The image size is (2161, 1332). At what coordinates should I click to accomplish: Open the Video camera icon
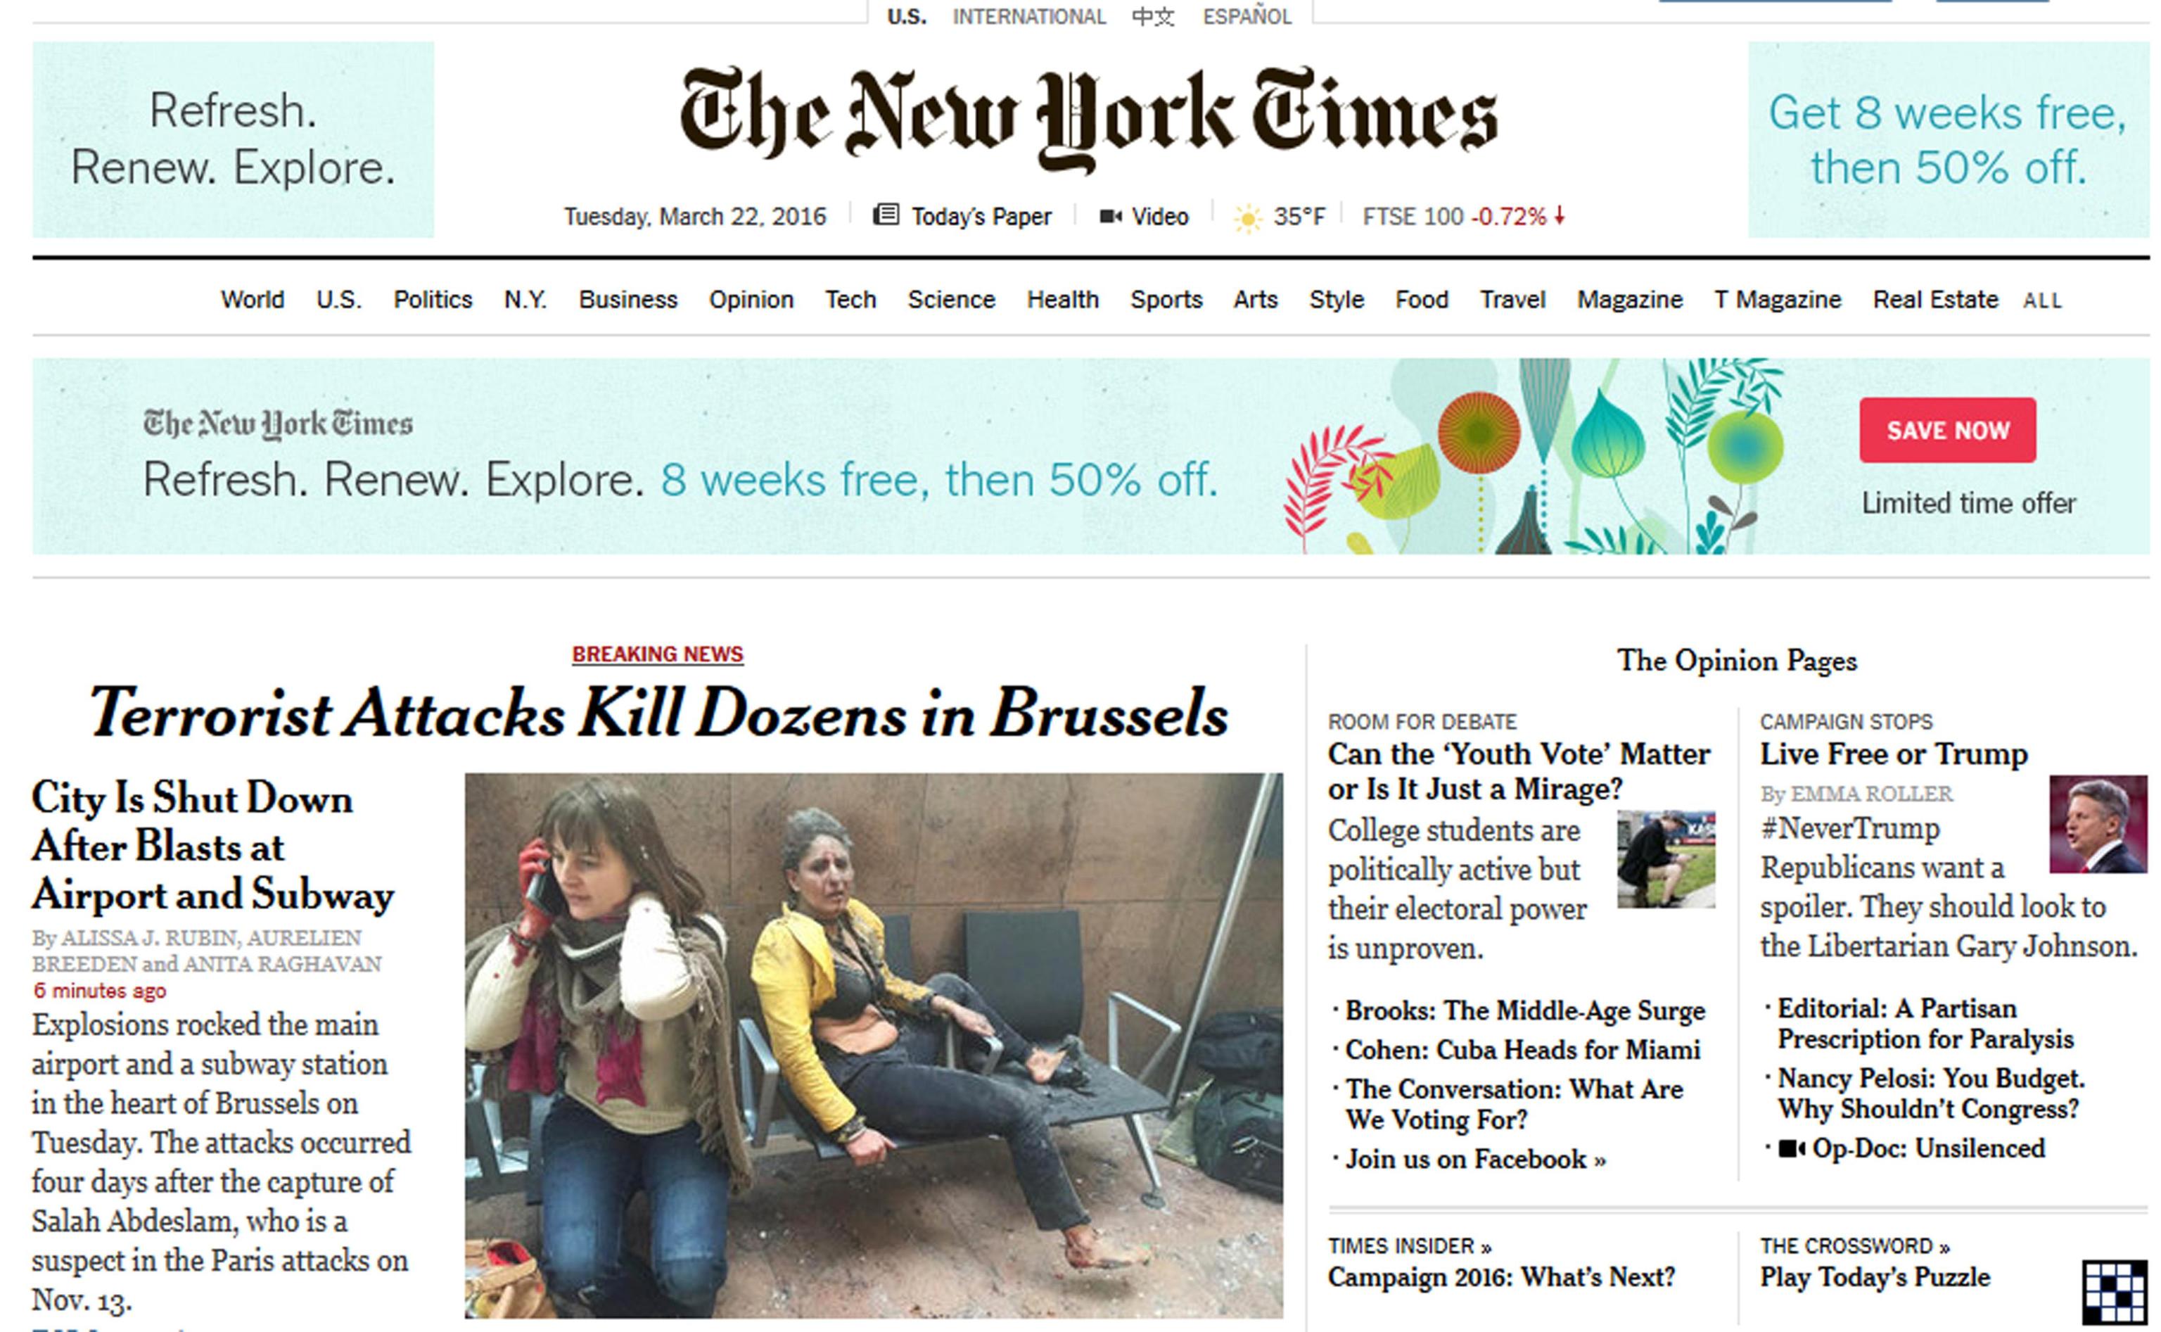(x=1111, y=216)
